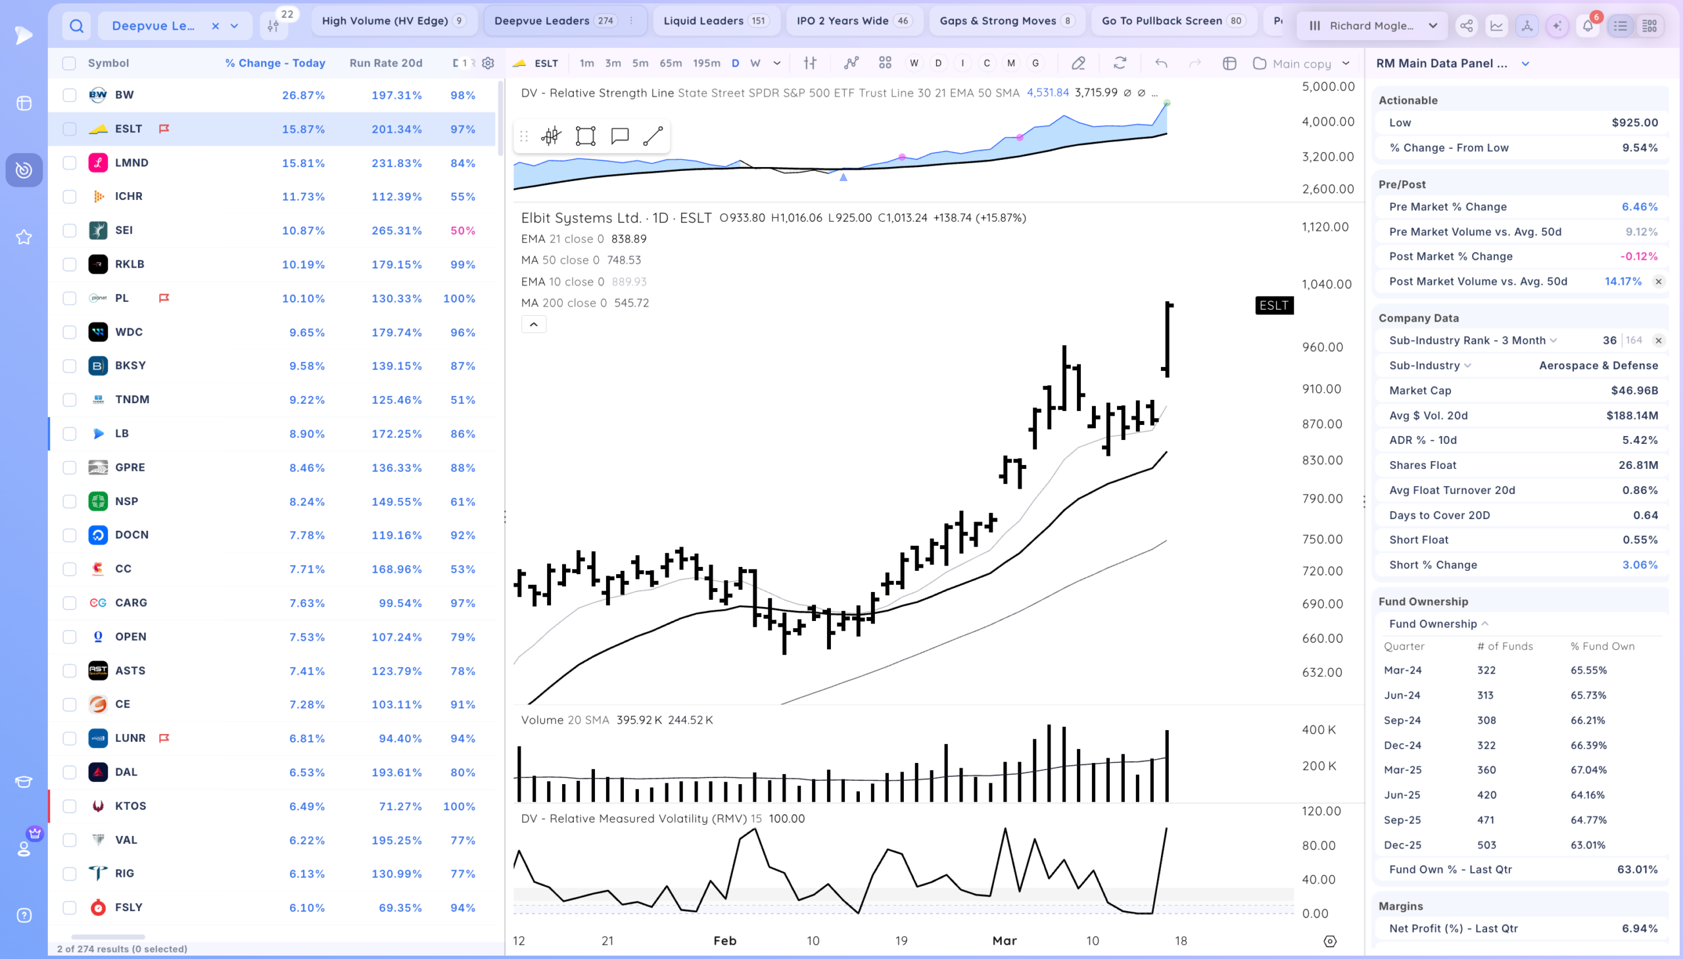Open the IPO 2 Years Wide tab
This screenshot has width=1683, height=959.
[854, 21]
